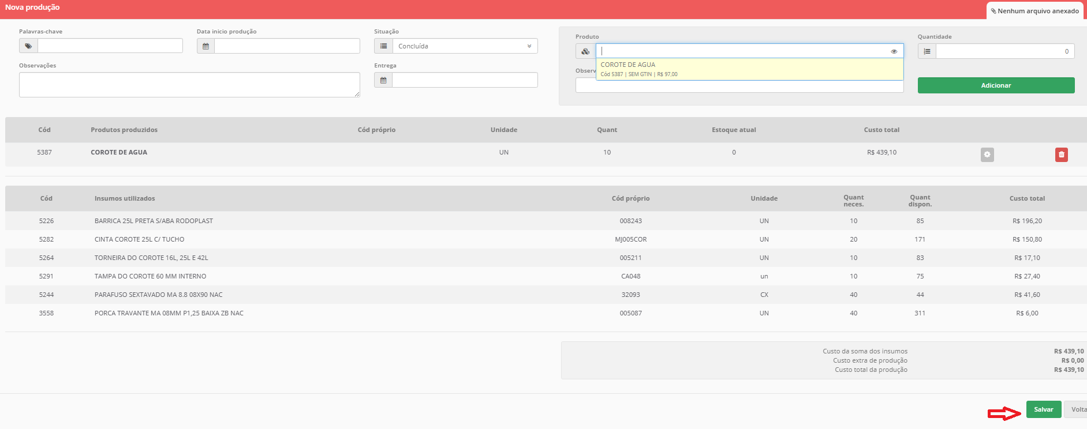
Task: Focus the Data início produção field
Action: pyautogui.click(x=287, y=46)
